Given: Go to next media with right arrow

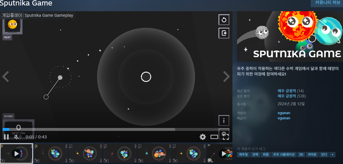Looking at the screenshot, I should 226,77.
